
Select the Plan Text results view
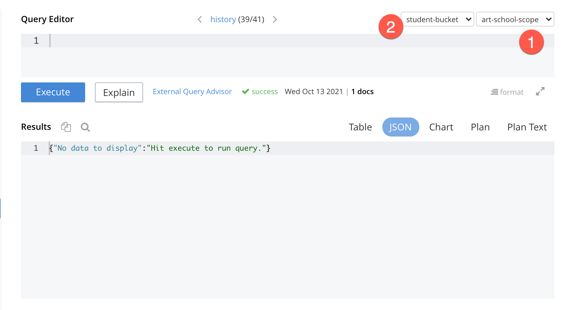click(x=527, y=127)
